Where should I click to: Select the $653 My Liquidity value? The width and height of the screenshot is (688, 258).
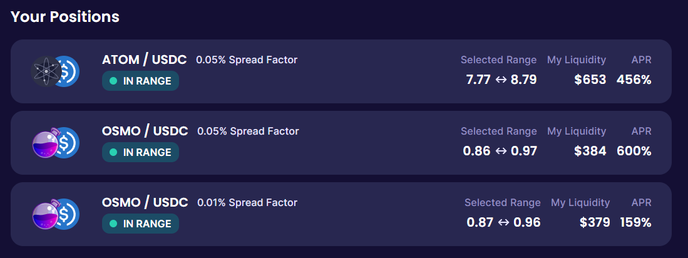(x=590, y=80)
